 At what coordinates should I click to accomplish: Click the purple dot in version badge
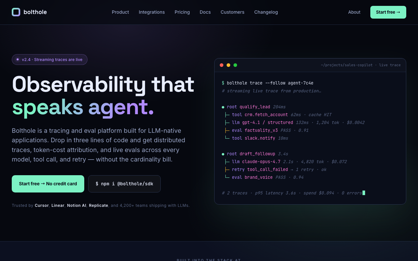[x=18, y=59]
